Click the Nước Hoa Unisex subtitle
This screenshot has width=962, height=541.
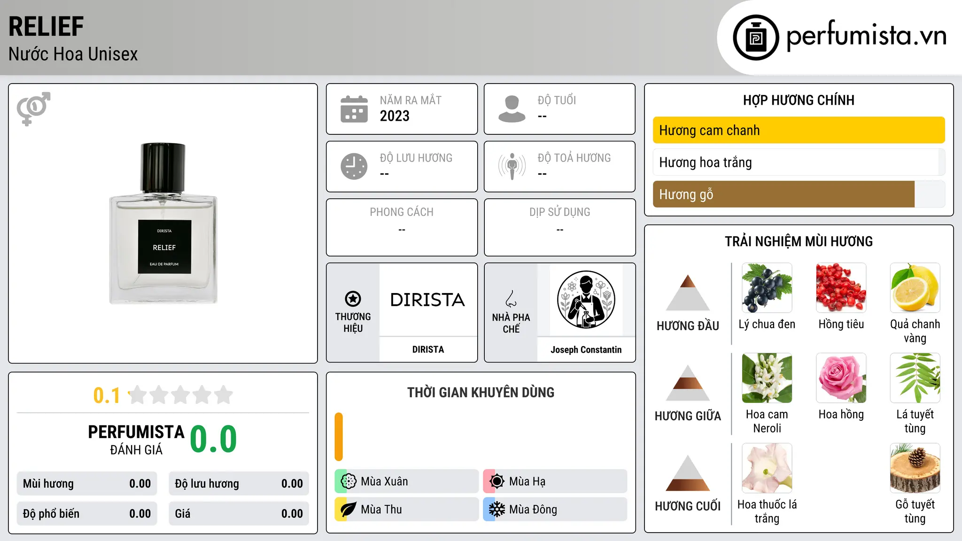click(x=73, y=54)
